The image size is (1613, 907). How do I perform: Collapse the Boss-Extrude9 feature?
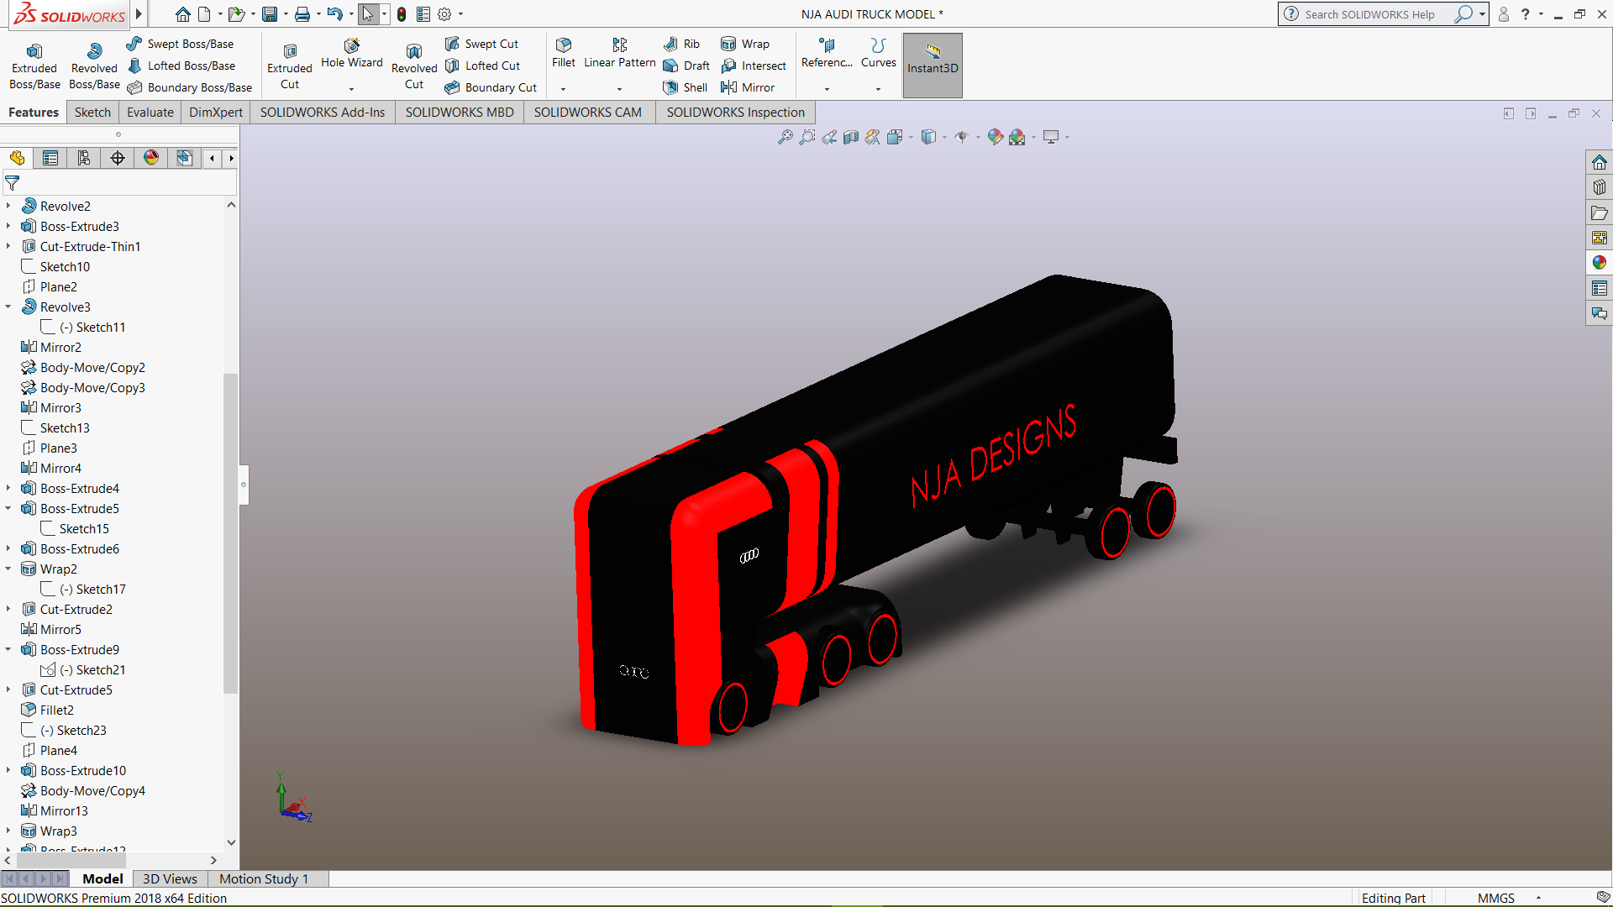[8, 649]
